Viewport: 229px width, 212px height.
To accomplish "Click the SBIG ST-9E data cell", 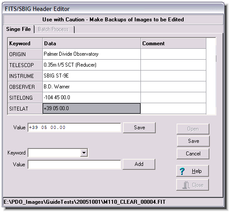I will point(92,76).
